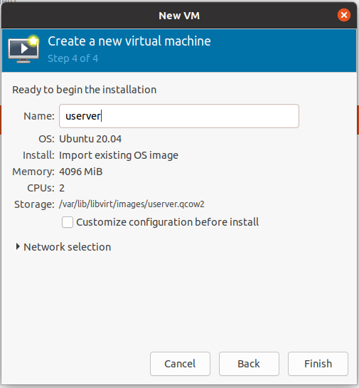Click Finish to create the VM
The width and height of the screenshot is (359, 388).
(318, 364)
